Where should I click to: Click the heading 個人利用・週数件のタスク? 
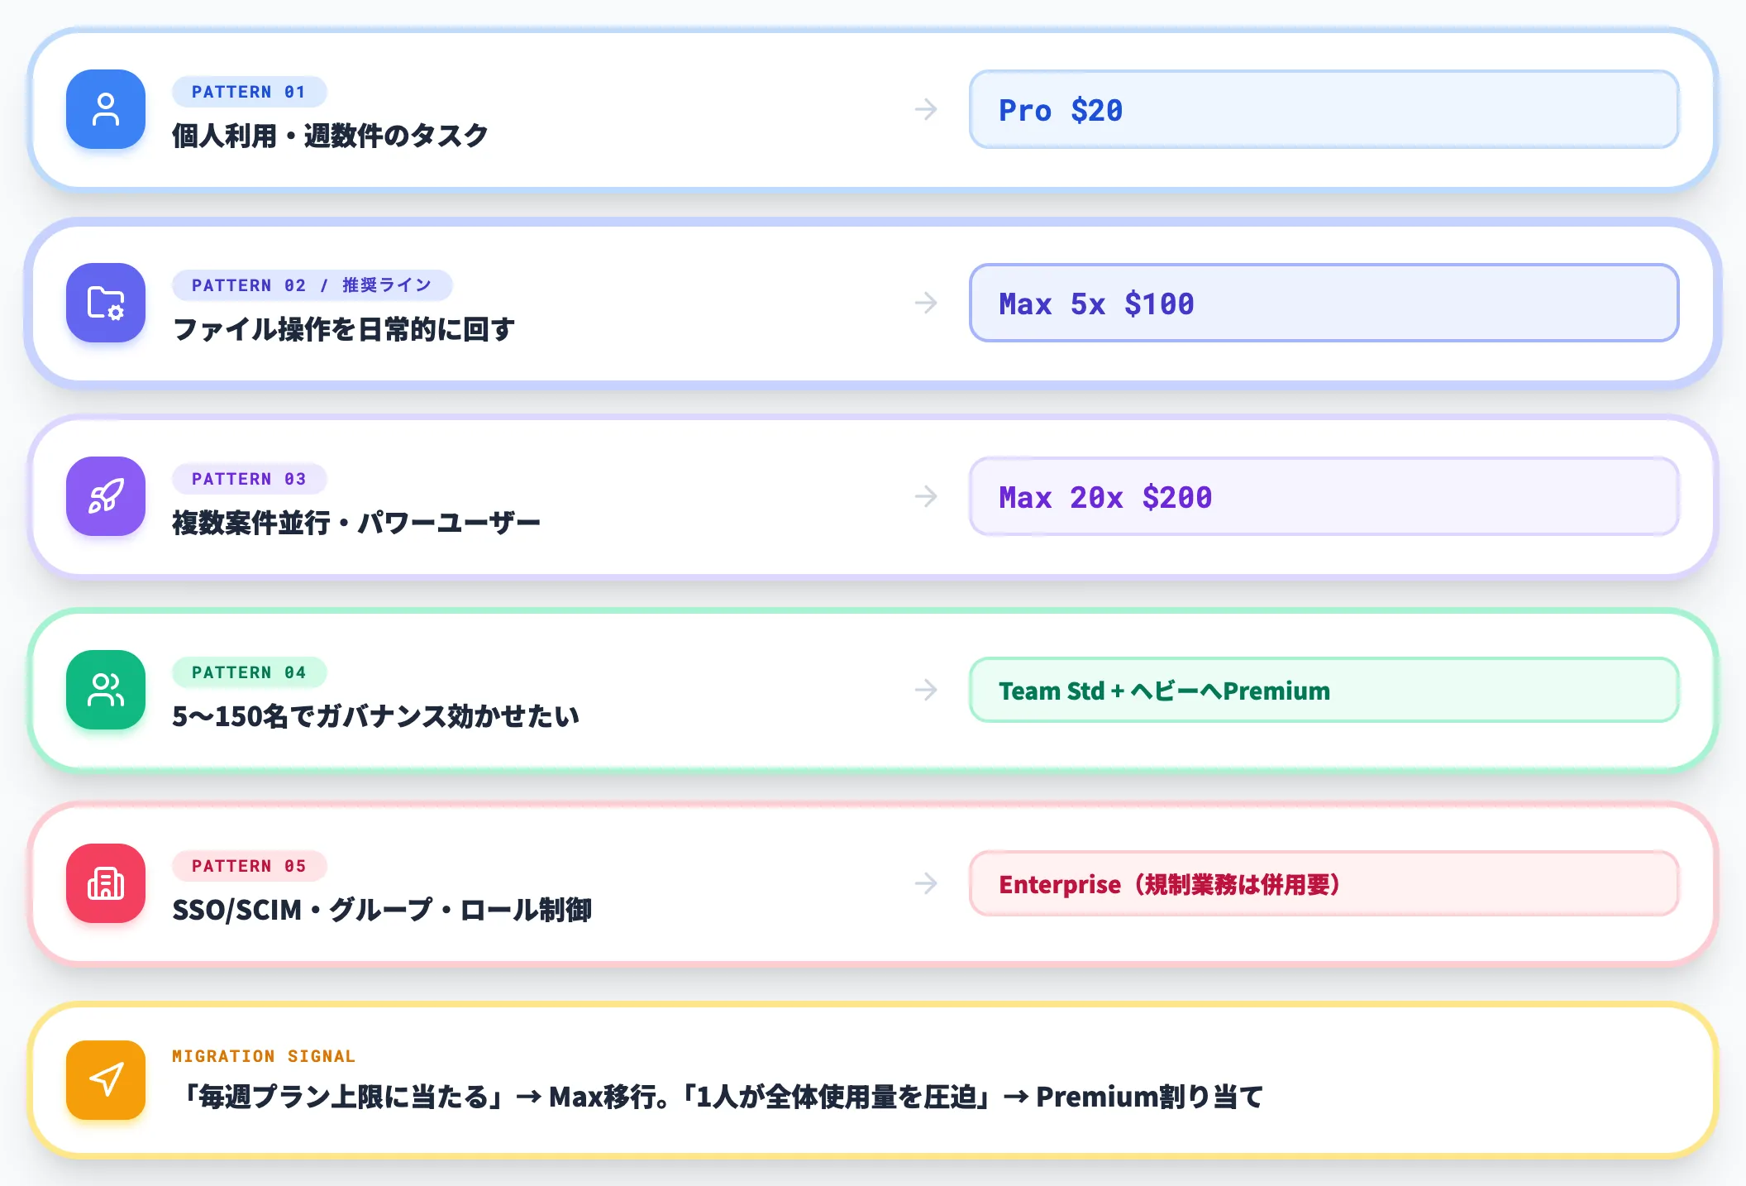click(x=330, y=136)
